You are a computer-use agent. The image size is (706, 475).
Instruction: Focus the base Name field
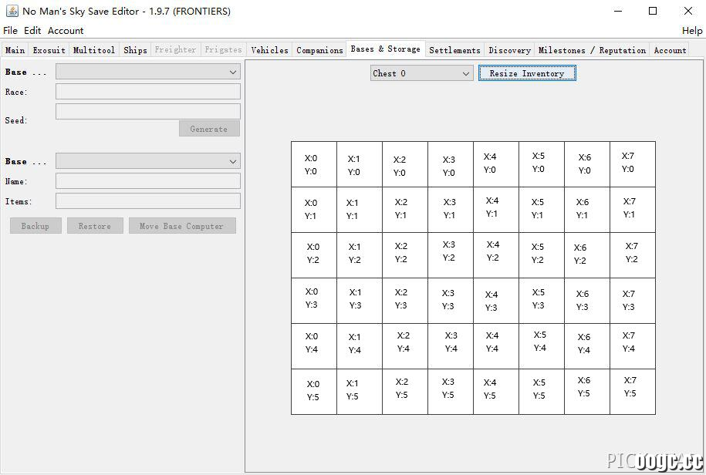coord(147,180)
